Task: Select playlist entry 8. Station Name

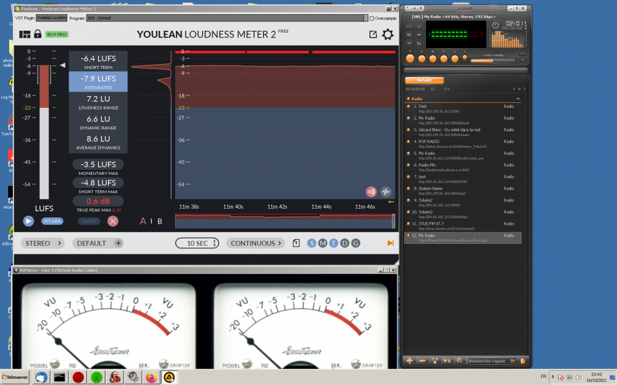Action: pyautogui.click(x=463, y=191)
